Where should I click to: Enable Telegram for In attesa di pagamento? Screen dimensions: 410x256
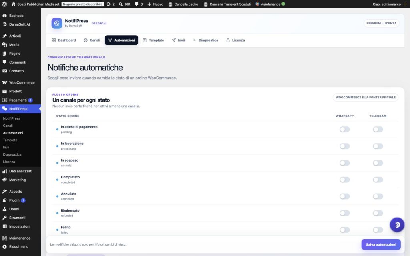(x=378, y=129)
